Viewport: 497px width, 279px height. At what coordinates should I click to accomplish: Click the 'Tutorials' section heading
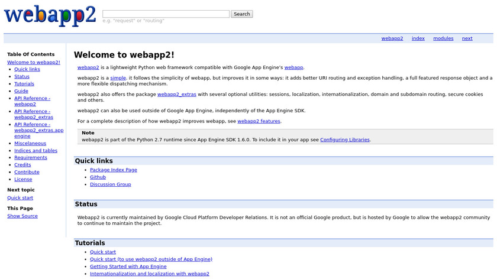[90, 243]
